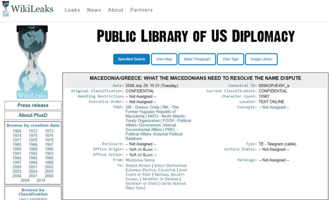Viewport: 329px width, 200px height.
Task: Open the Partners menu item
Action: point(141,10)
